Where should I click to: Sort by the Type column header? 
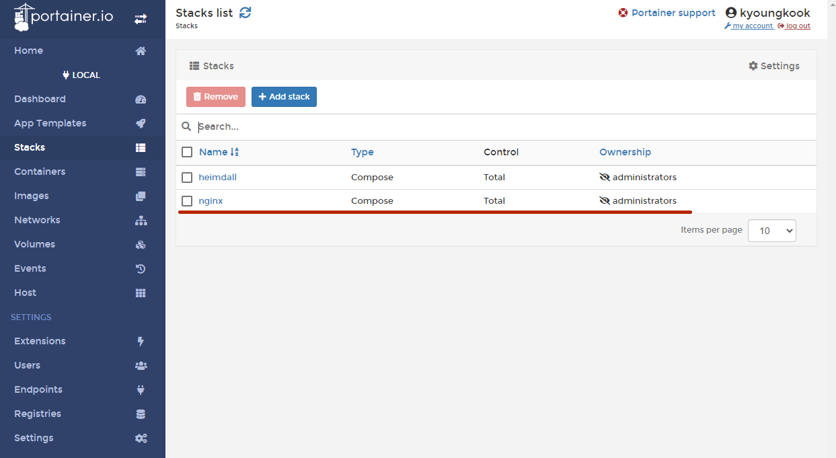click(363, 153)
